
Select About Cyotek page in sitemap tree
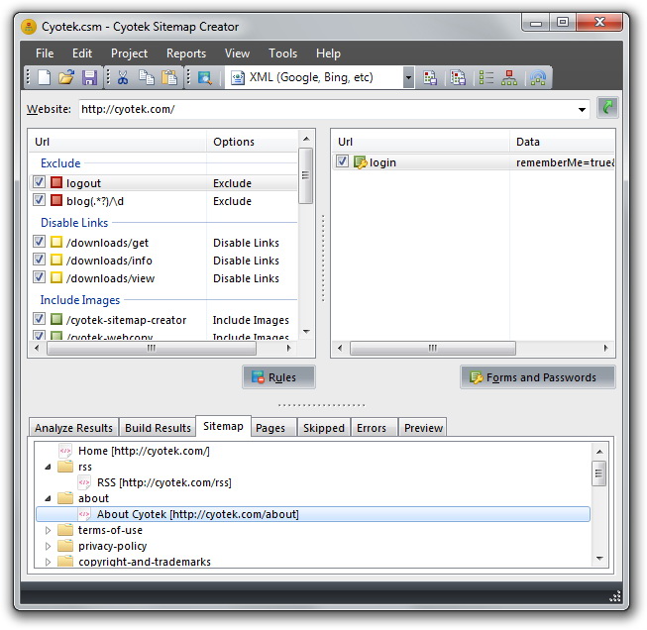tap(313, 514)
